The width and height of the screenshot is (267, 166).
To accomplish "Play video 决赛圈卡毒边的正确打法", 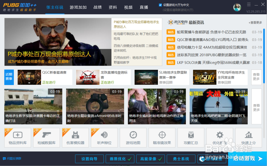I will [x=33, y=106].
